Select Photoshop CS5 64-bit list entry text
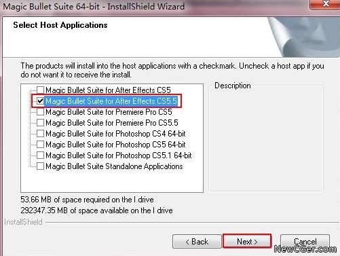The image size is (340, 256). 115,145
